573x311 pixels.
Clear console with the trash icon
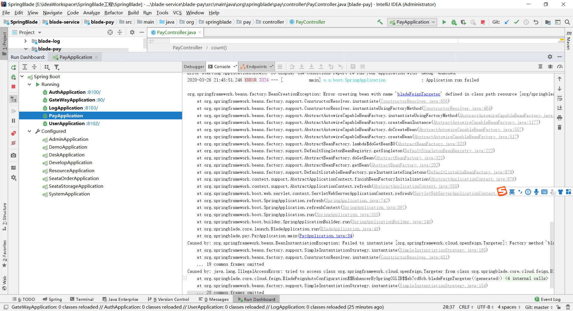tap(560, 127)
